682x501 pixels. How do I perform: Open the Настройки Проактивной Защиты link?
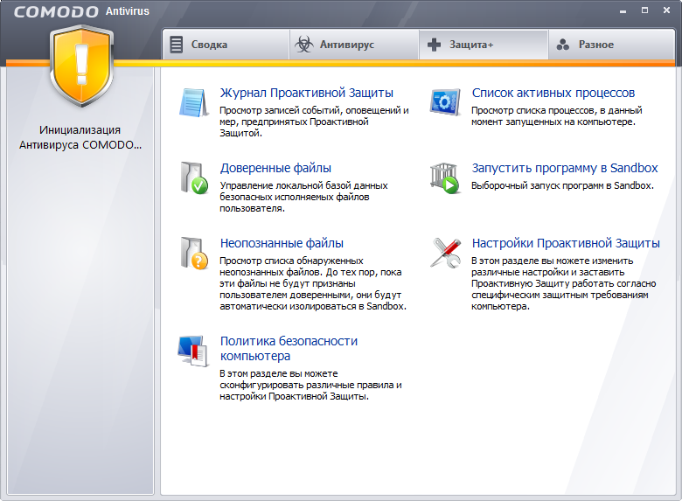click(566, 243)
